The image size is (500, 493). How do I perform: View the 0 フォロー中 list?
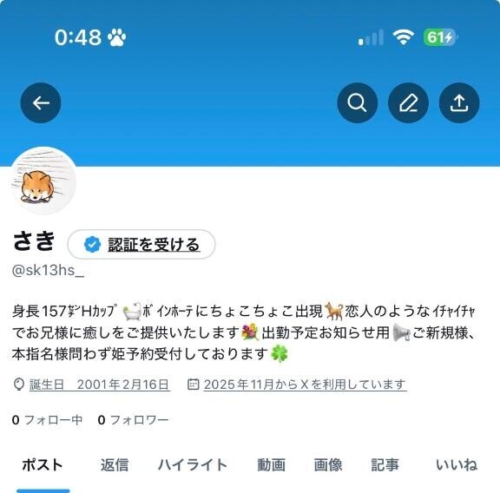47,420
